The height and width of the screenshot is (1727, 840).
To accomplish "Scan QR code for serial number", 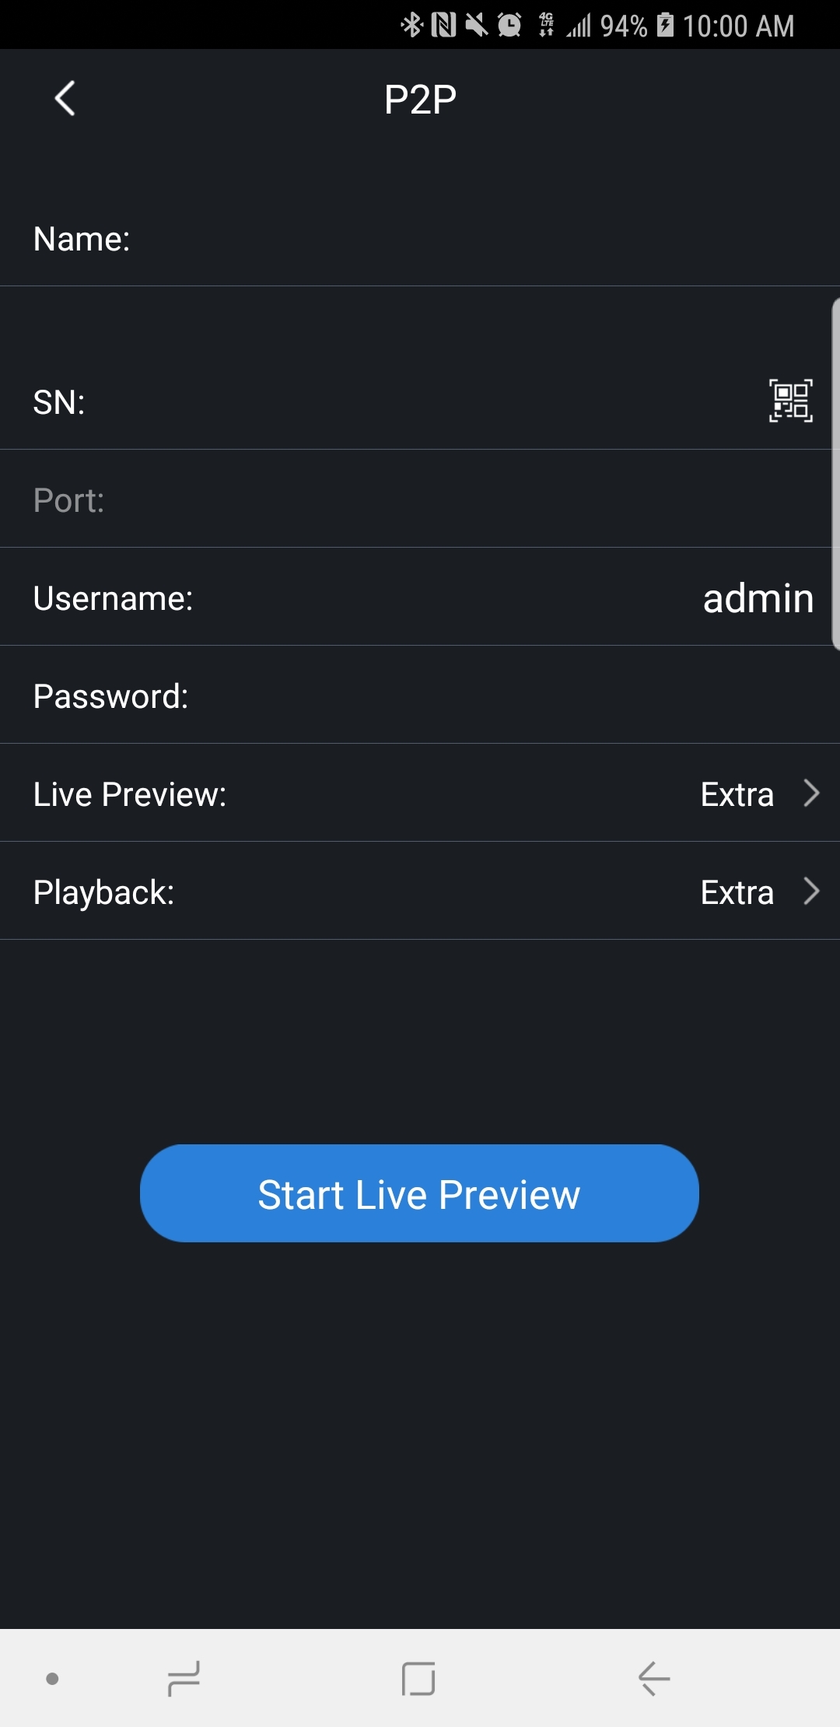I will point(790,401).
